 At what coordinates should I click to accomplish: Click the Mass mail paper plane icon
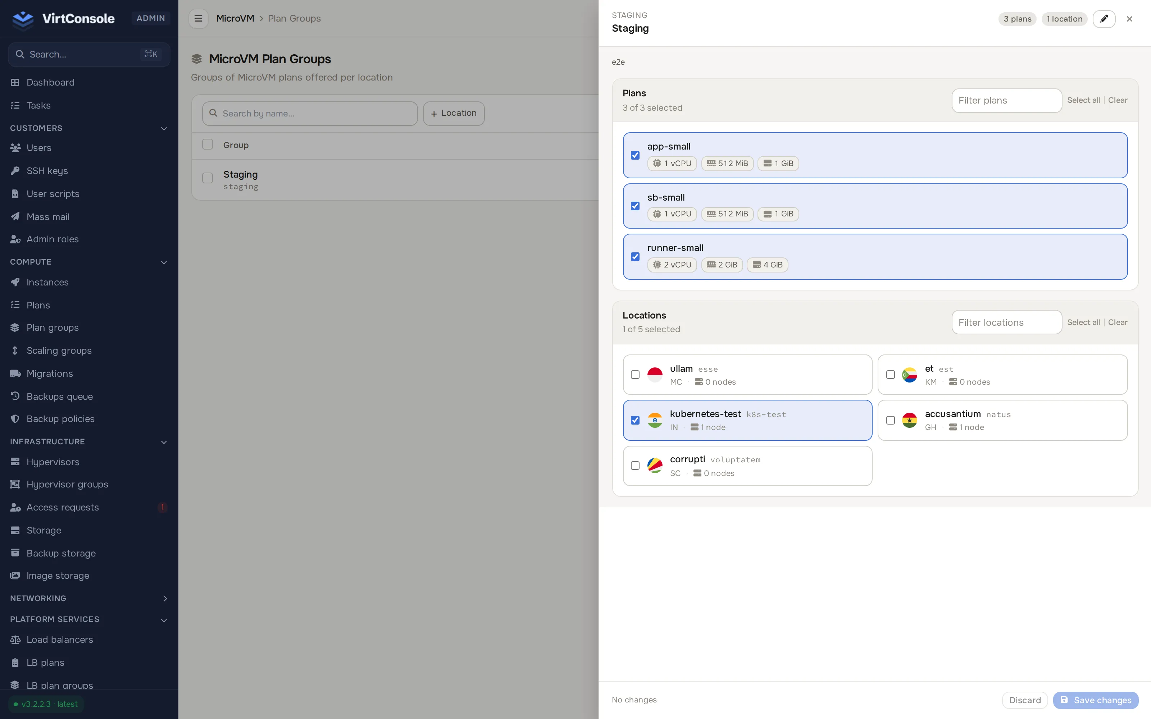click(x=15, y=216)
